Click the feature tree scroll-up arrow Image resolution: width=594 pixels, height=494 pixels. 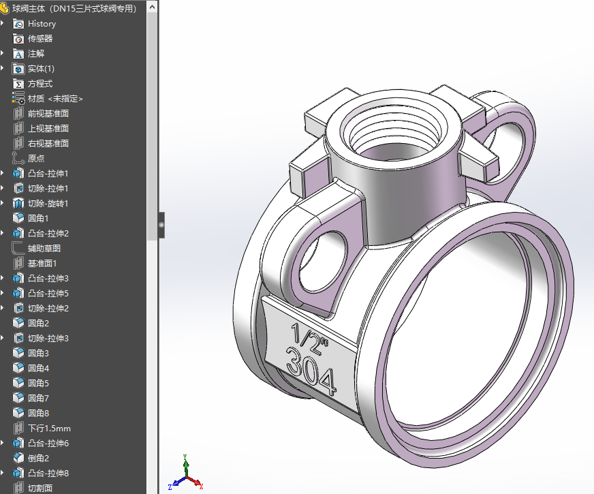point(152,7)
